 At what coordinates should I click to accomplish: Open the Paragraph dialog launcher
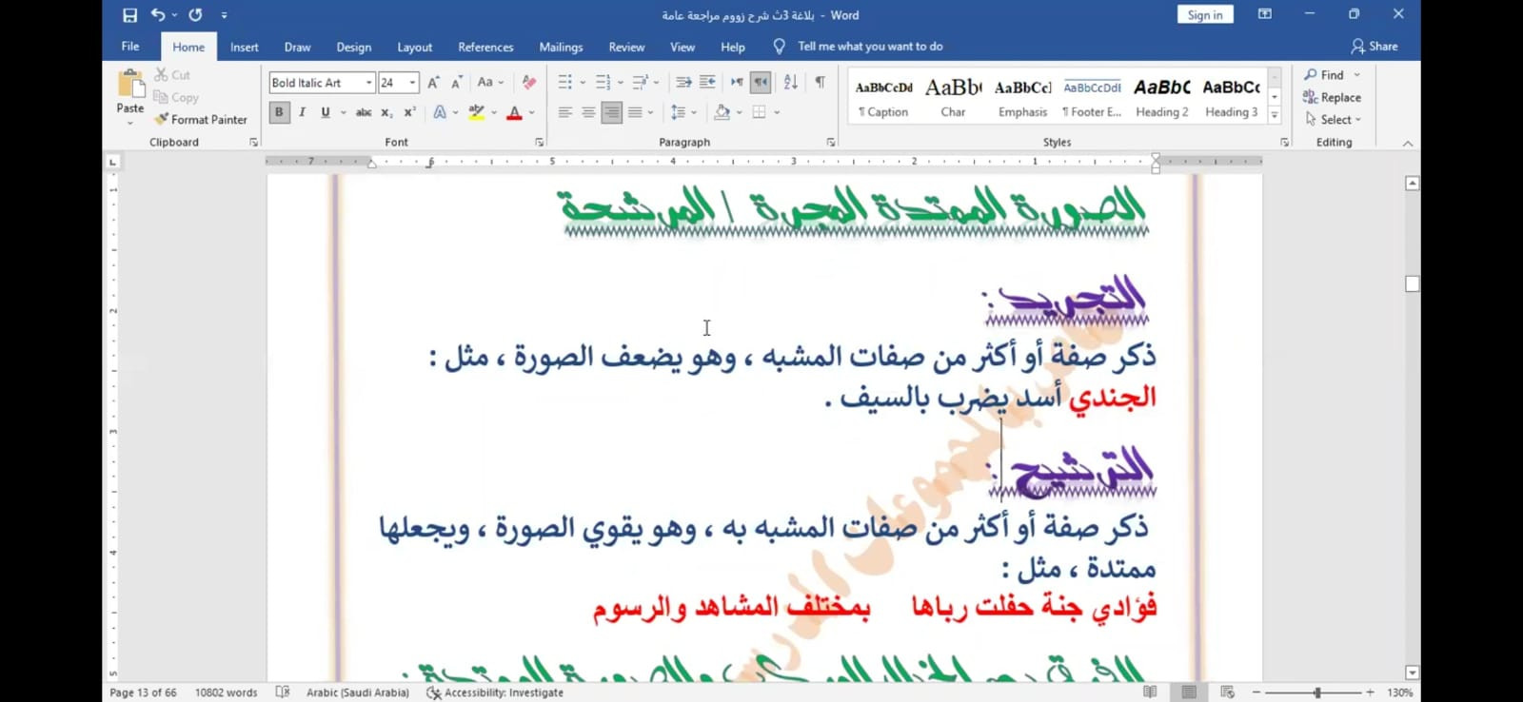coord(831,143)
